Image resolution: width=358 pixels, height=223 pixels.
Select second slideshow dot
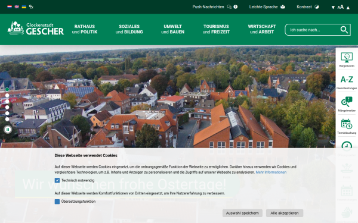[7, 95]
